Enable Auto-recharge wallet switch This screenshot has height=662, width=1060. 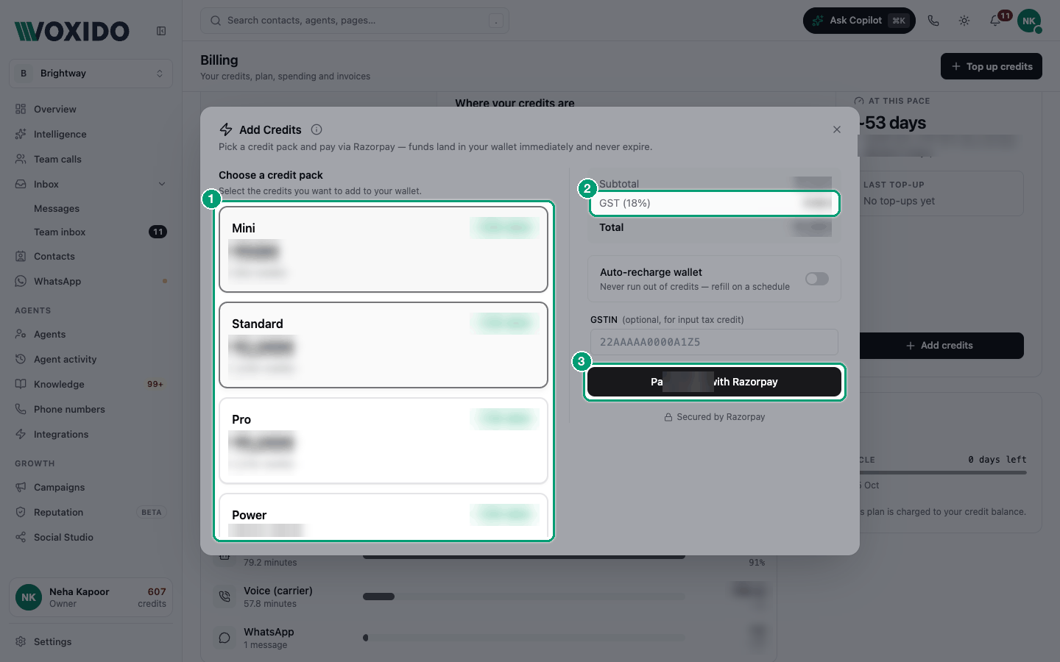pos(817,279)
